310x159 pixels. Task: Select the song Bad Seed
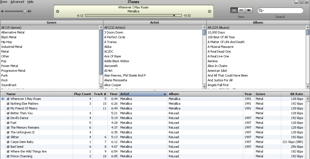point(17,147)
